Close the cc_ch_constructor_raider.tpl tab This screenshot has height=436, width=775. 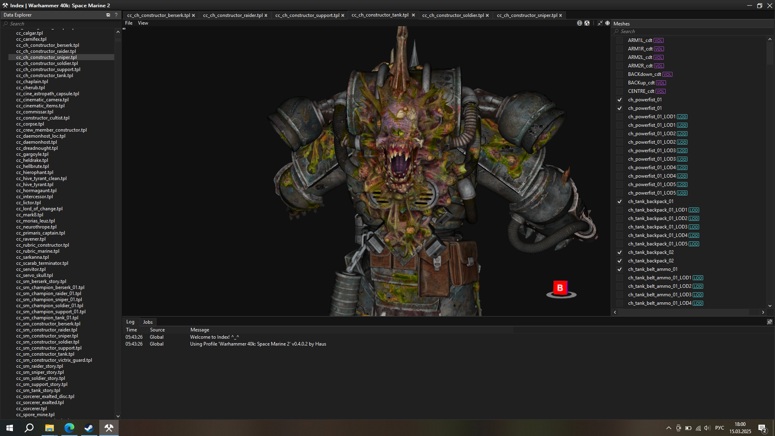266,15
